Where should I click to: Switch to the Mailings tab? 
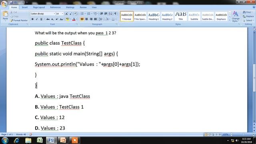click(70, 7)
